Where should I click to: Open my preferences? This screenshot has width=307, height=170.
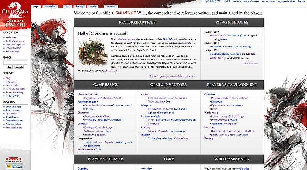(x=251, y=2)
